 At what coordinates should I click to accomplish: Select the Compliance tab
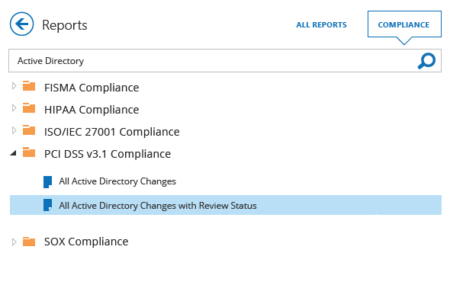pyautogui.click(x=404, y=24)
